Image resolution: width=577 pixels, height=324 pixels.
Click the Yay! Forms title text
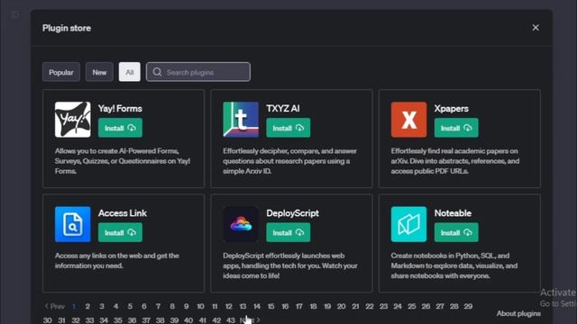[120, 108]
